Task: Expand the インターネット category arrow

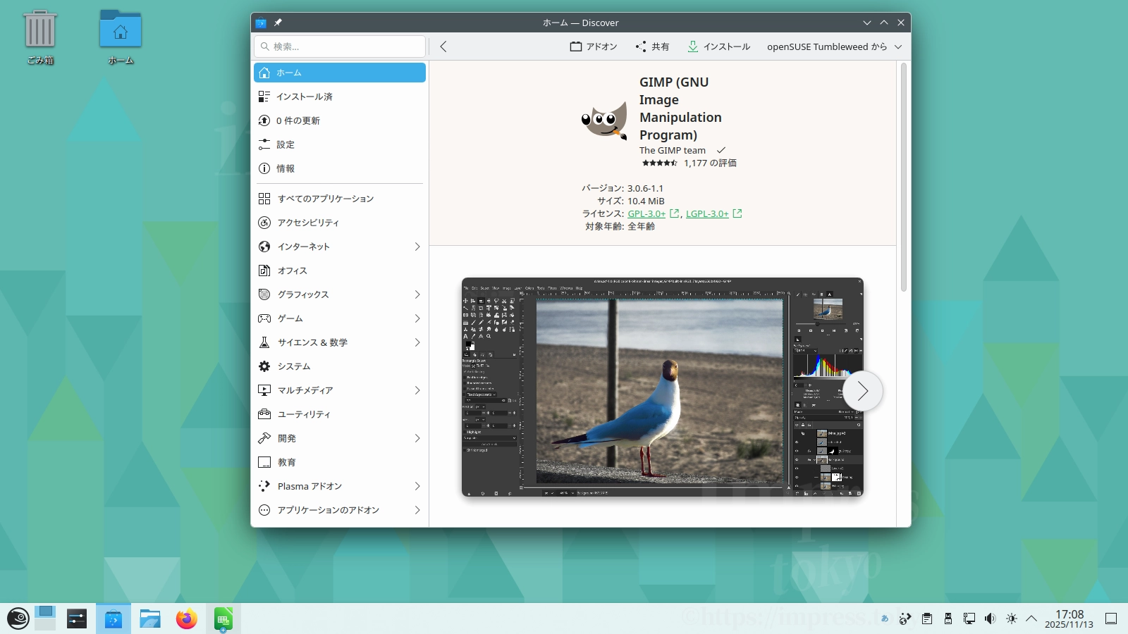Action: (x=417, y=247)
